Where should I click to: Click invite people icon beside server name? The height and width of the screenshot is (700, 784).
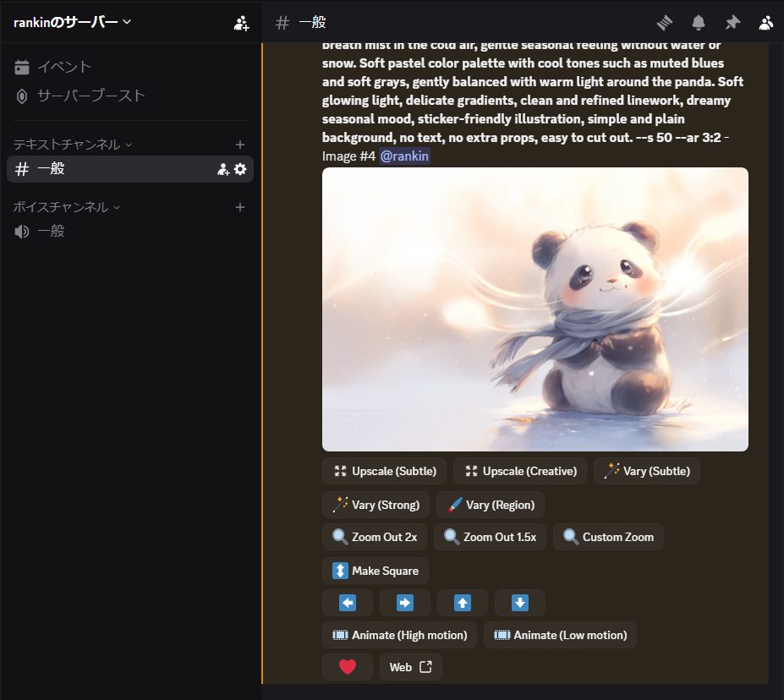point(241,23)
